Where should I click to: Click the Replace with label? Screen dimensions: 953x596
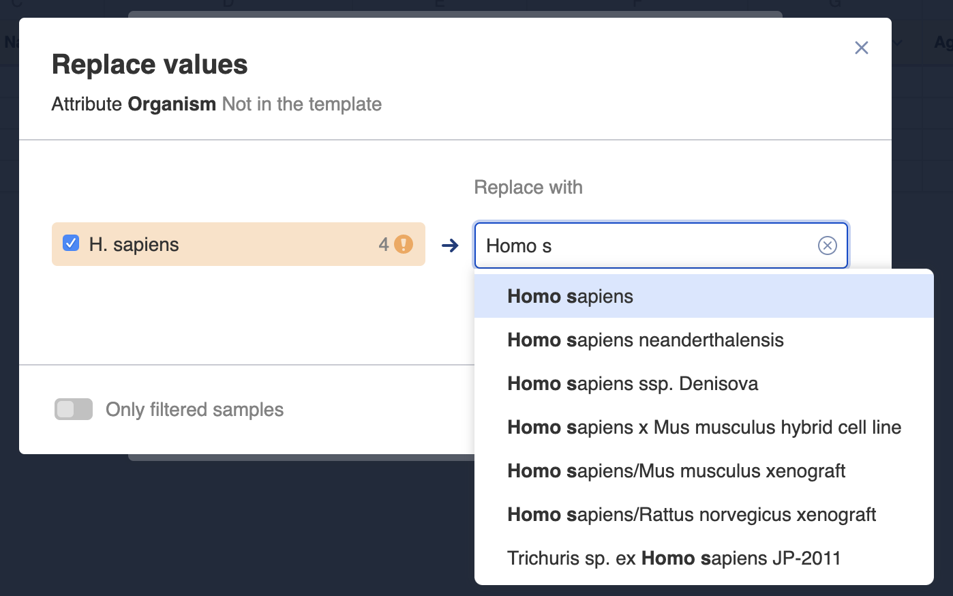click(528, 187)
